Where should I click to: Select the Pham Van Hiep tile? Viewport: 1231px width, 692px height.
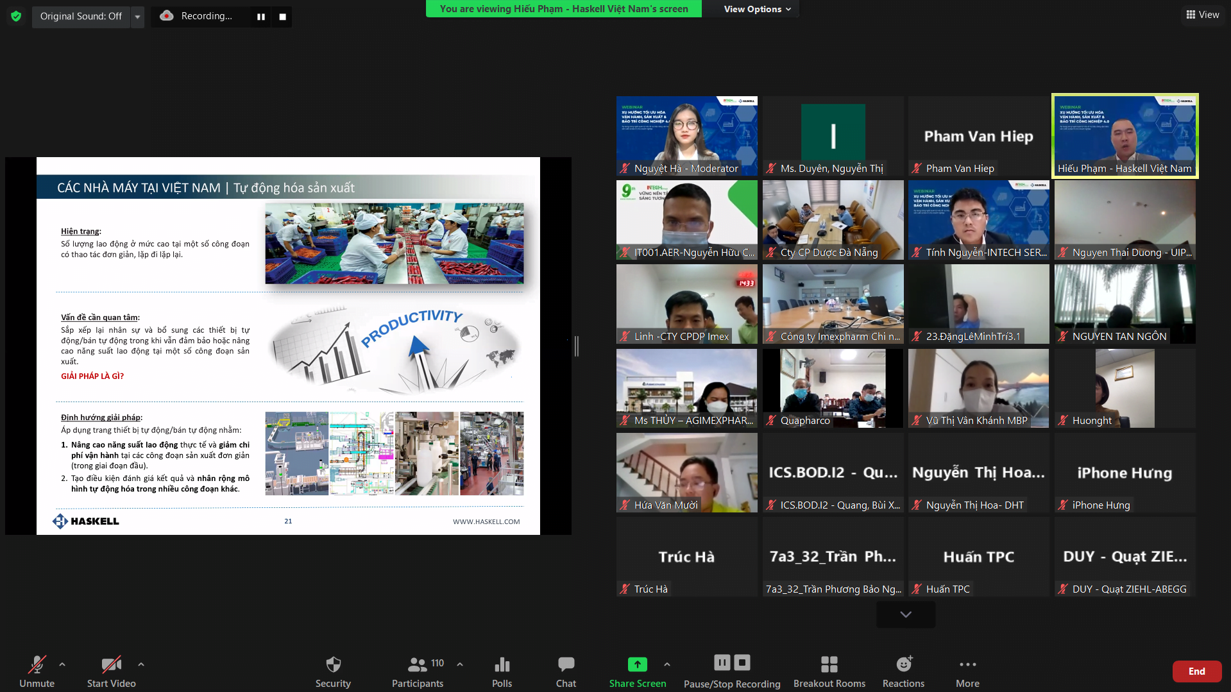(979, 136)
